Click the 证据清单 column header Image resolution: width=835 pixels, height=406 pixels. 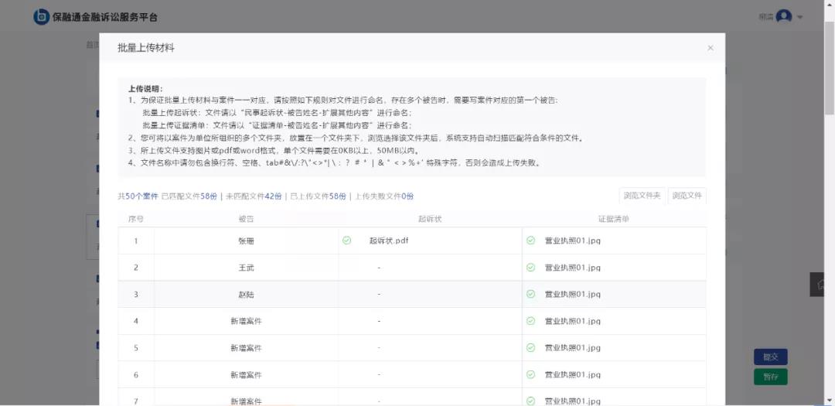click(614, 219)
